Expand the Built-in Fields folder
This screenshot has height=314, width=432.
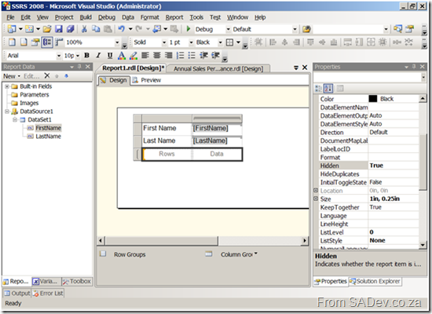7,86
